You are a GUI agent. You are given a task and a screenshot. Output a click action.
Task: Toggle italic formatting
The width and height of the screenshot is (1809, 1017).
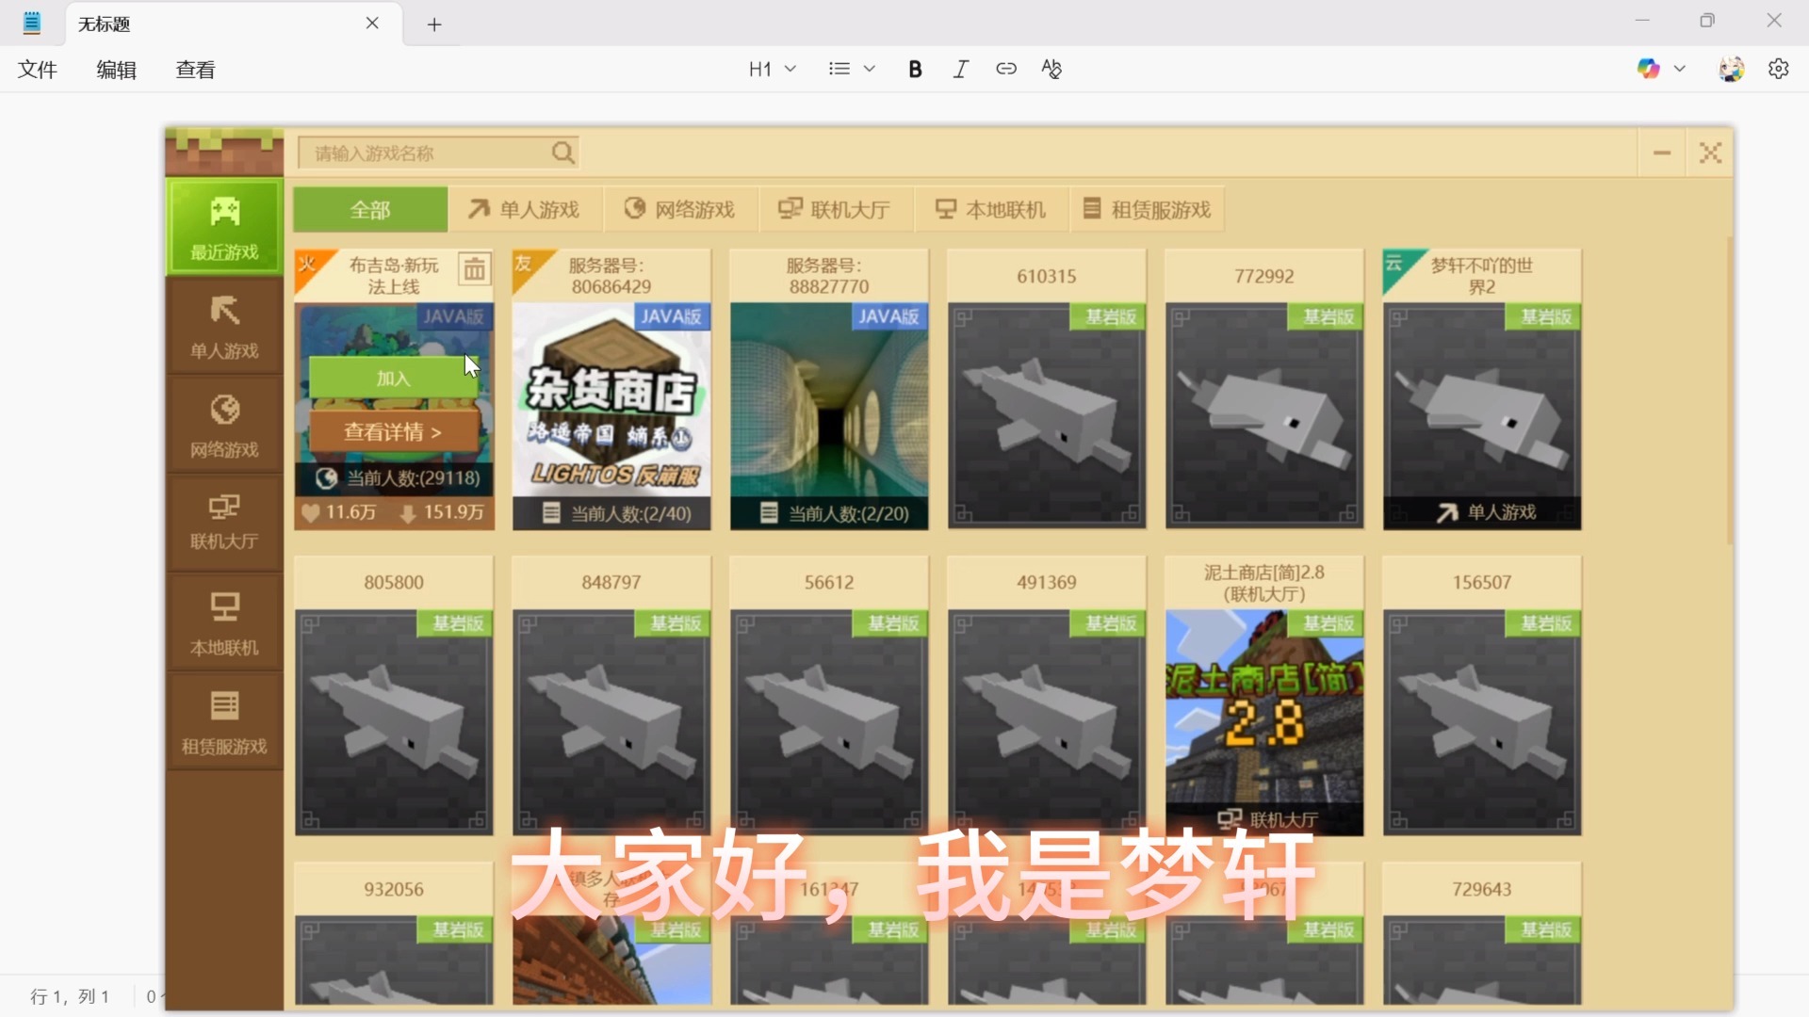[960, 69]
